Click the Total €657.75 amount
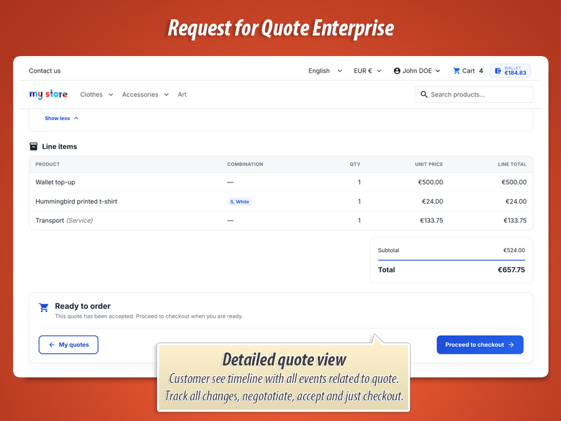The height and width of the screenshot is (421, 561). coord(511,270)
